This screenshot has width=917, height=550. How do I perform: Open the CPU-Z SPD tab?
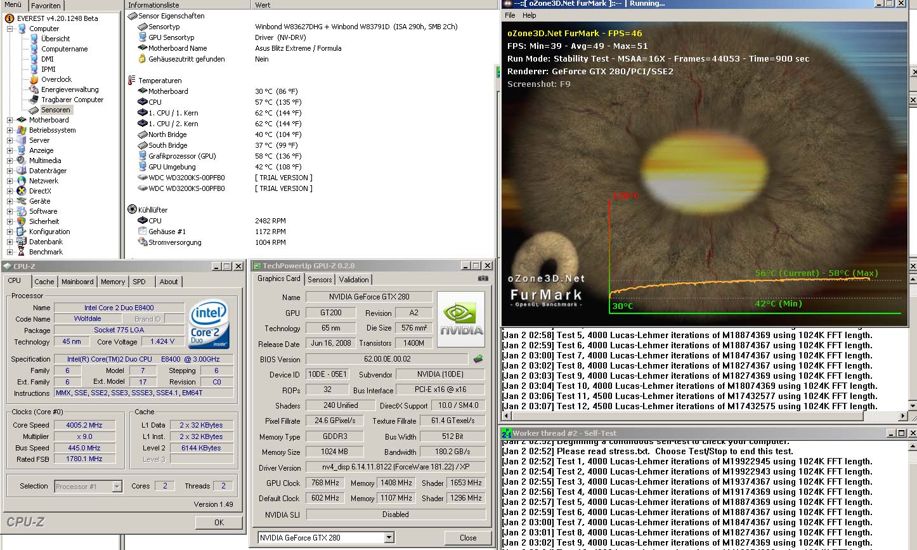pyautogui.click(x=139, y=282)
